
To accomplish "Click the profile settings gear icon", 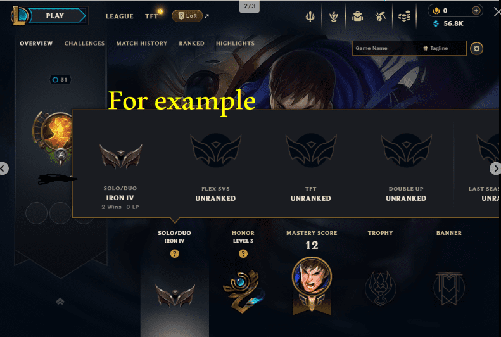I will coord(476,49).
